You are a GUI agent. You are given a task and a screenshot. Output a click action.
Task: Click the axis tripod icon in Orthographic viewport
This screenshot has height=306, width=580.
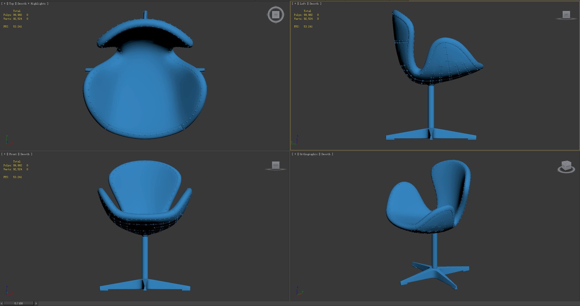300,291
